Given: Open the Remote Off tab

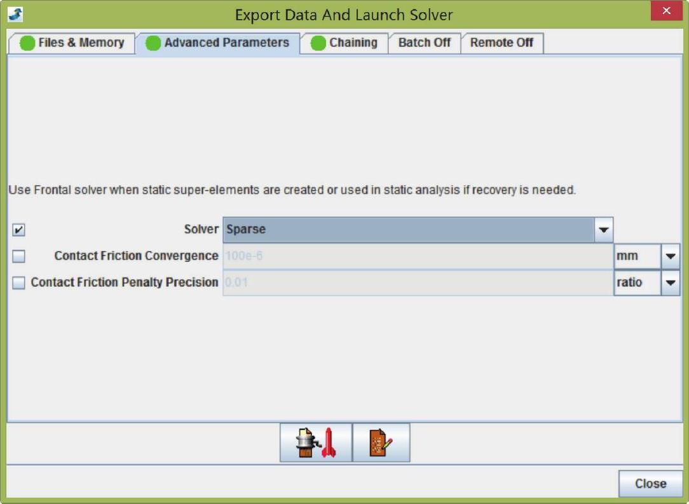Looking at the screenshot, I should (501, 43).
